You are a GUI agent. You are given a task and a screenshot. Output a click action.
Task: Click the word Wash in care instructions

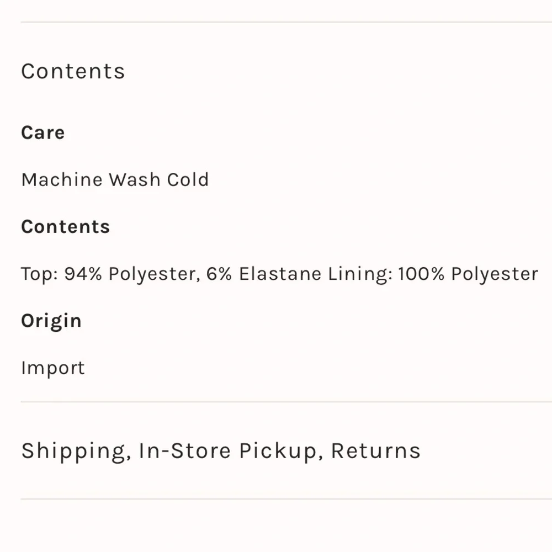[x=135, y=179]
